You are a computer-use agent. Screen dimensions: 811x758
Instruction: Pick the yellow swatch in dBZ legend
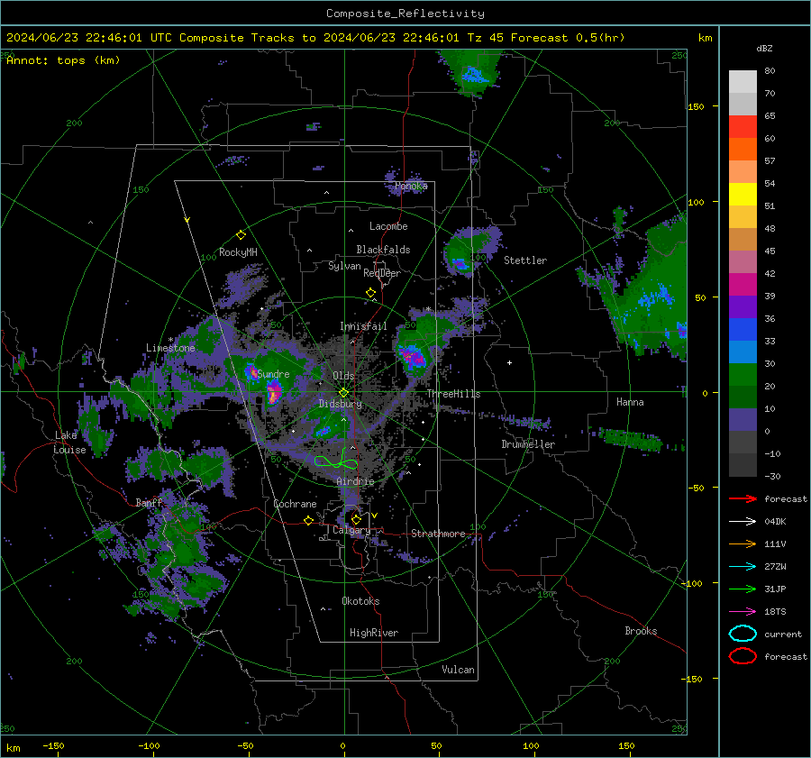[x=743, y=195]
